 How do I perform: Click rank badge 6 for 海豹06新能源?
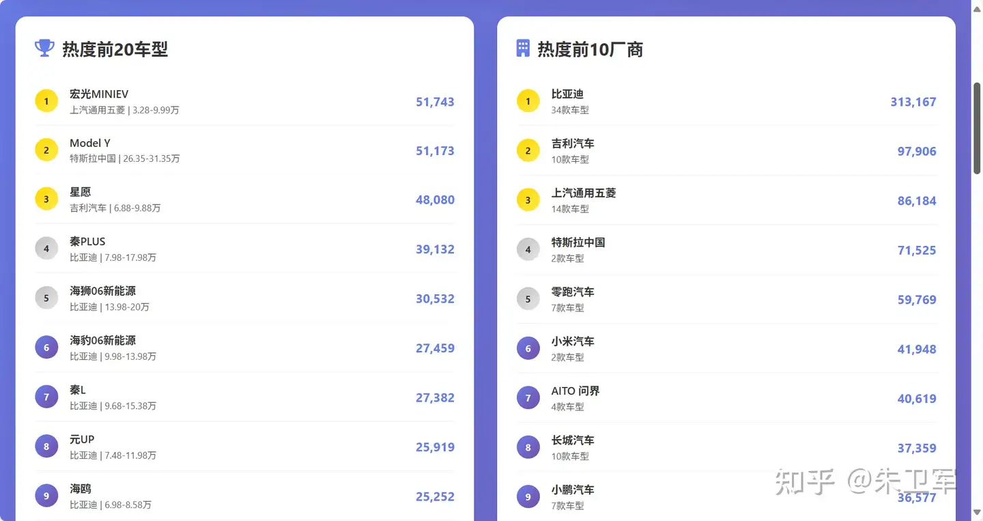click(46, 348)
